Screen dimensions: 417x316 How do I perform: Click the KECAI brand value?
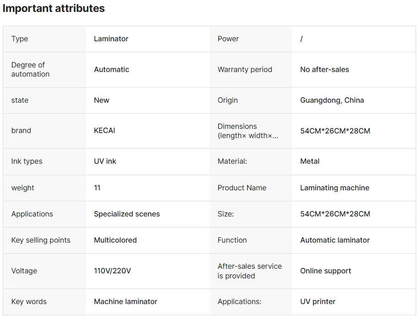coord(104,131)
